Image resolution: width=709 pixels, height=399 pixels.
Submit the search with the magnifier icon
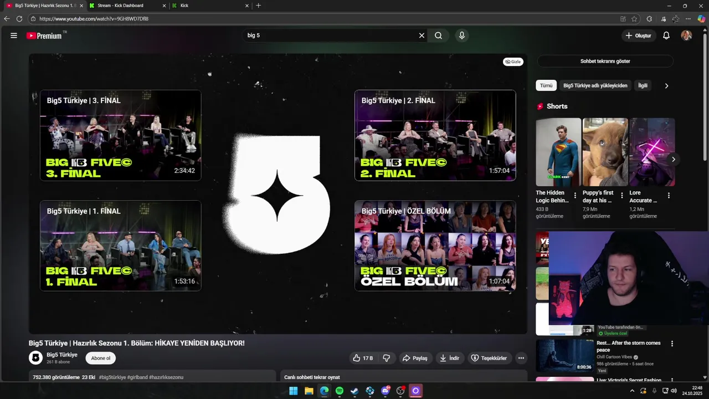438,35
